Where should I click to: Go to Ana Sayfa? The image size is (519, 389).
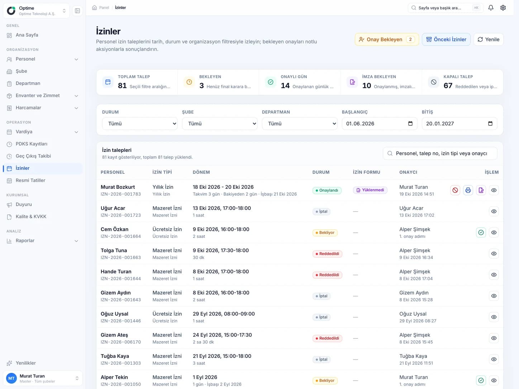43,35
